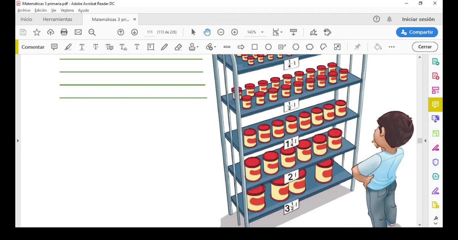Screen dimensions: 458x240
Task: Select the arrow drawing tool
Action: coord(241,47)
